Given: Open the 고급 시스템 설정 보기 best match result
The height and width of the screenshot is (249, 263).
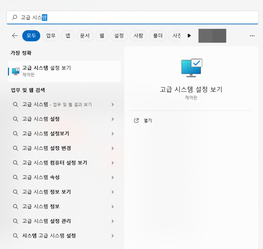Looking at the screenshot, I should pos(64,72).
